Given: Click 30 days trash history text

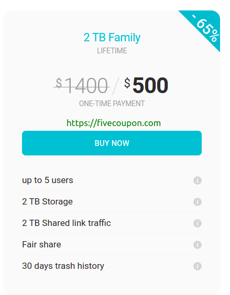Looking at the screenshot, I should tap(63, 266).
